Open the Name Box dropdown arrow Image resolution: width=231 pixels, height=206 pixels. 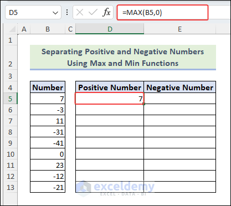point(55,13)
